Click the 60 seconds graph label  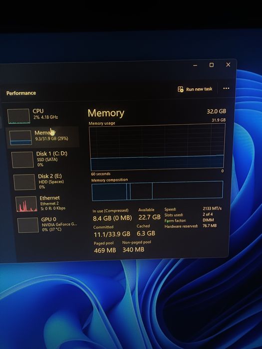[101, 174]
